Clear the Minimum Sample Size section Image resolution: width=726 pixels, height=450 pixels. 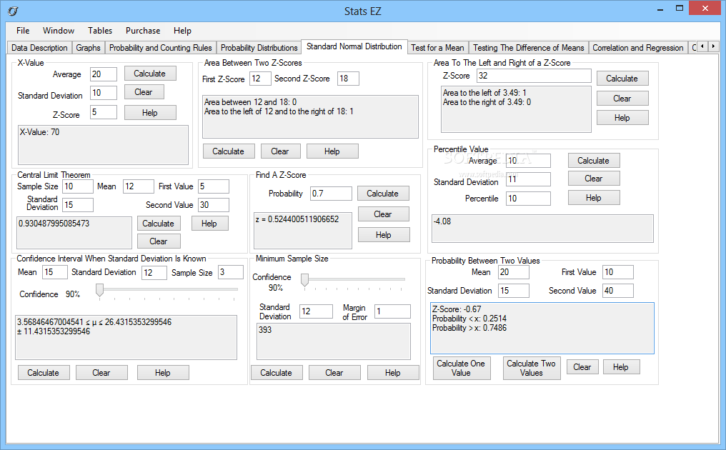coord(334,373)
